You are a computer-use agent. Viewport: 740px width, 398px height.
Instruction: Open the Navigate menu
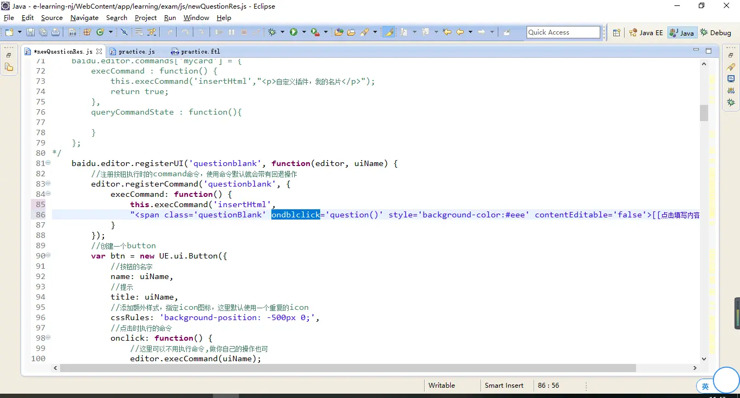[85, 18]
